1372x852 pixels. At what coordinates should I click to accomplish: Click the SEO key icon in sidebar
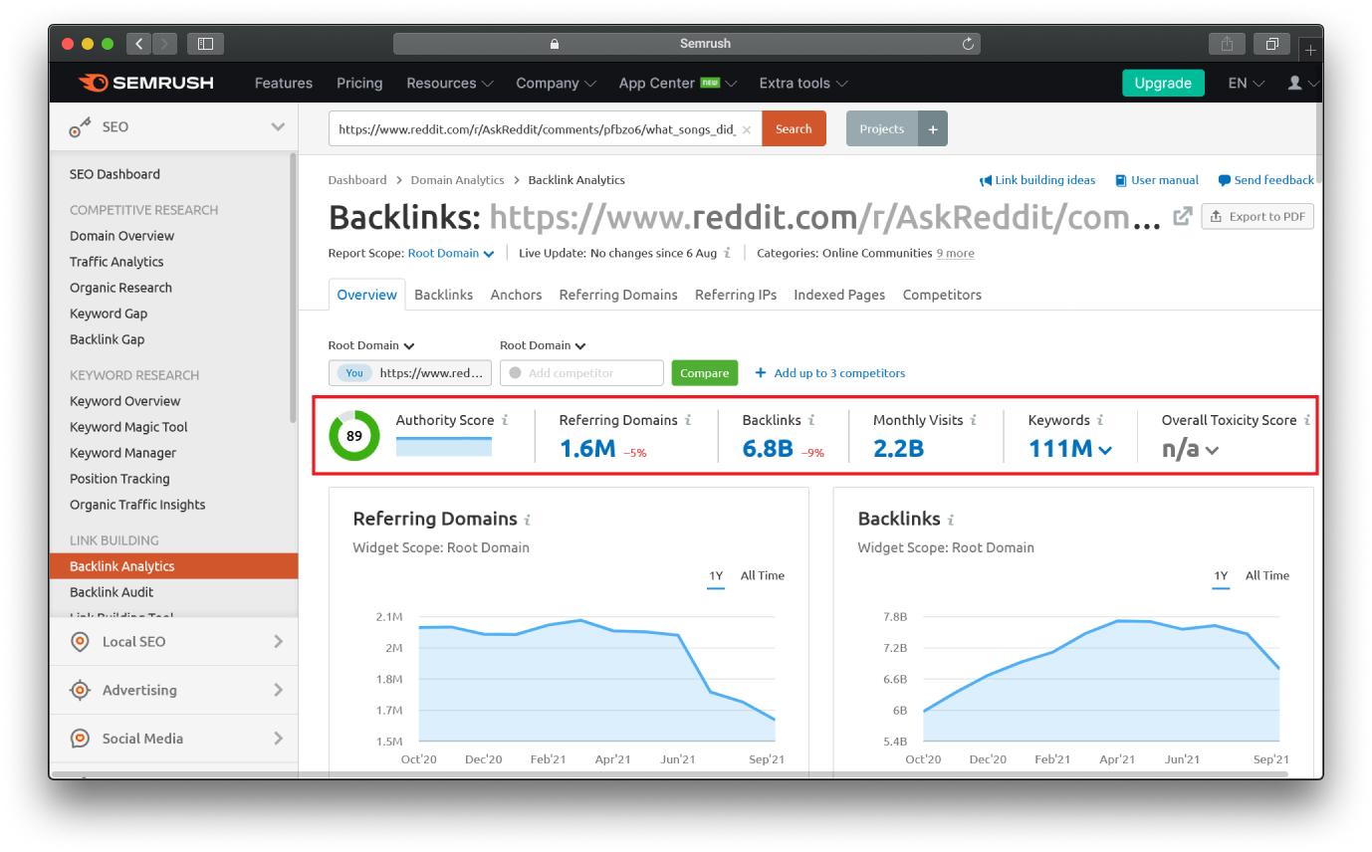[x=80, y=127]
